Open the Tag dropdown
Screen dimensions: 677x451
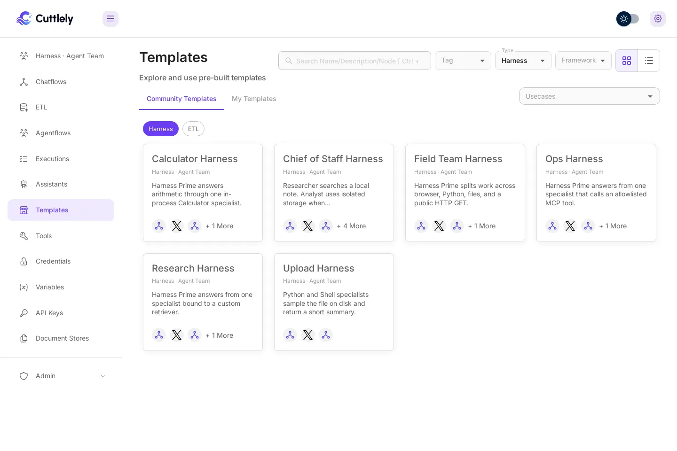click(x=463, y=61)
